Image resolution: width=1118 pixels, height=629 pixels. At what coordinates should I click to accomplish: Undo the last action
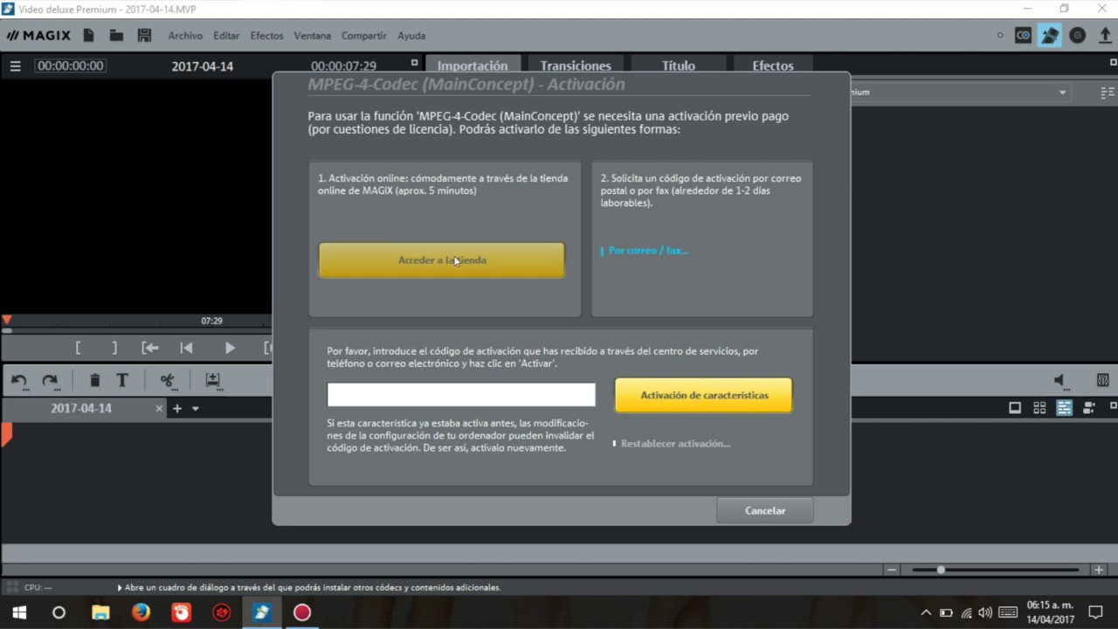click(19, 381)
